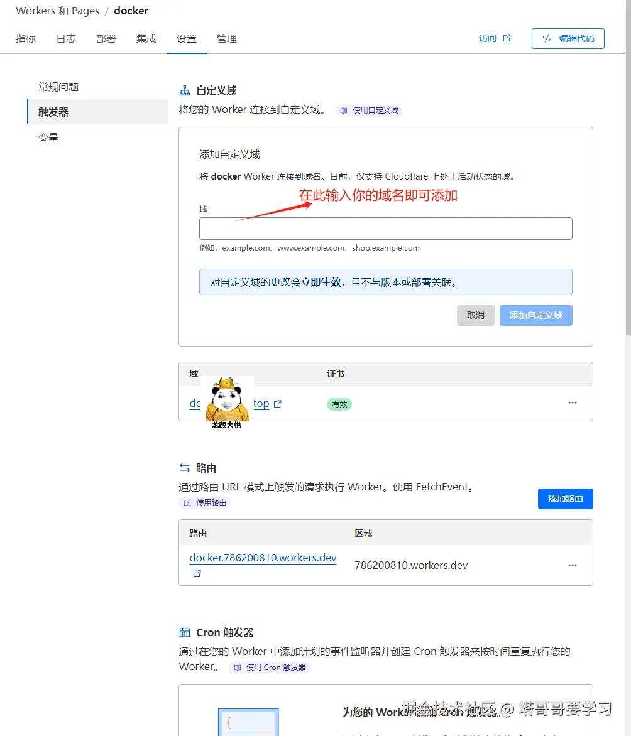Open 变量 in the sidebar
The height and width of the screenshot is (736, 631).
click(48, 137)
